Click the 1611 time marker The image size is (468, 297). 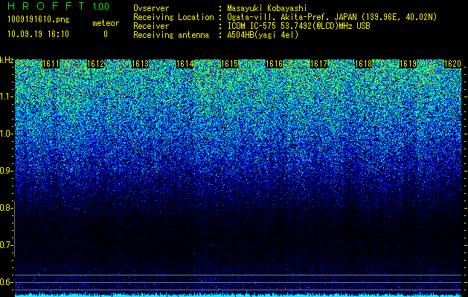tap(51, 64)
